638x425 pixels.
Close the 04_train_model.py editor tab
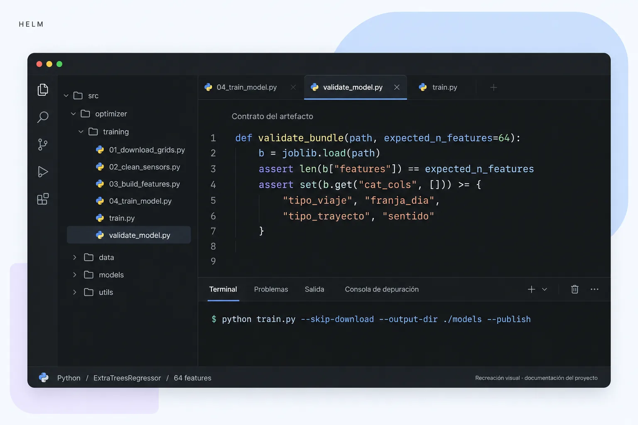(293, 87)
